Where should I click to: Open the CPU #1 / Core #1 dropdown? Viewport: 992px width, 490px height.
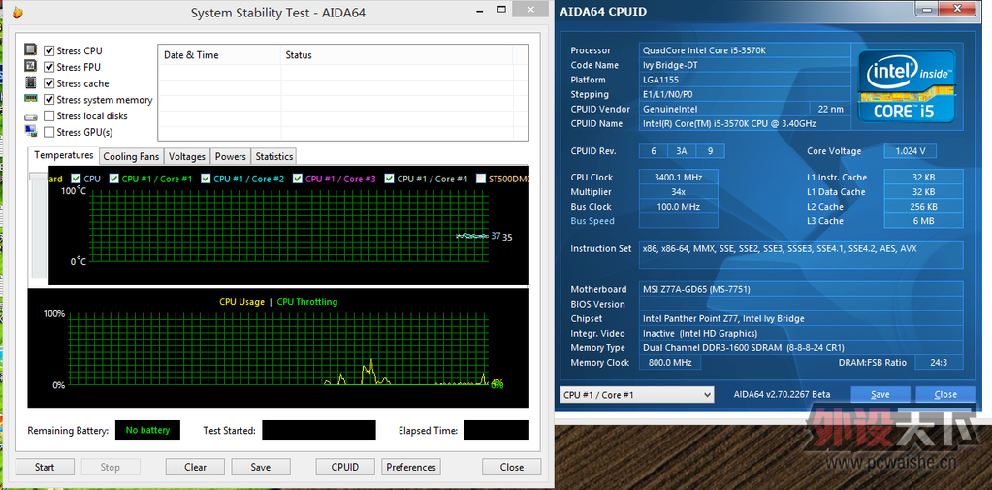[637, 394]
